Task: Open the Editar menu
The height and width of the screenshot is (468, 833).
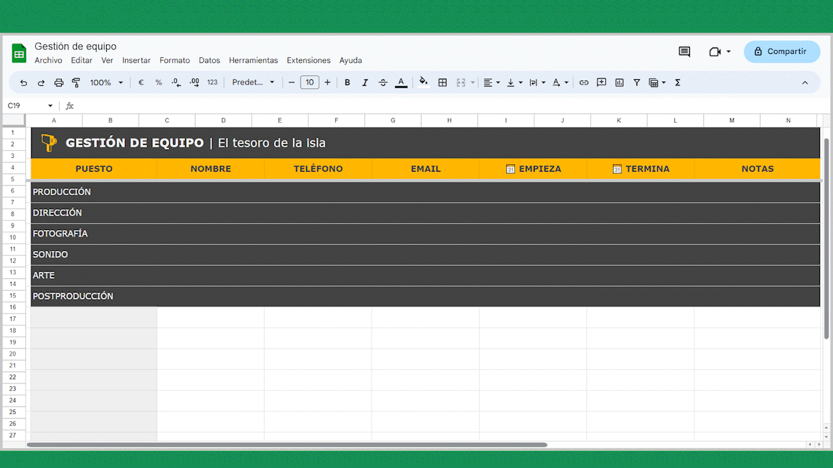Action: click(81, 60)
